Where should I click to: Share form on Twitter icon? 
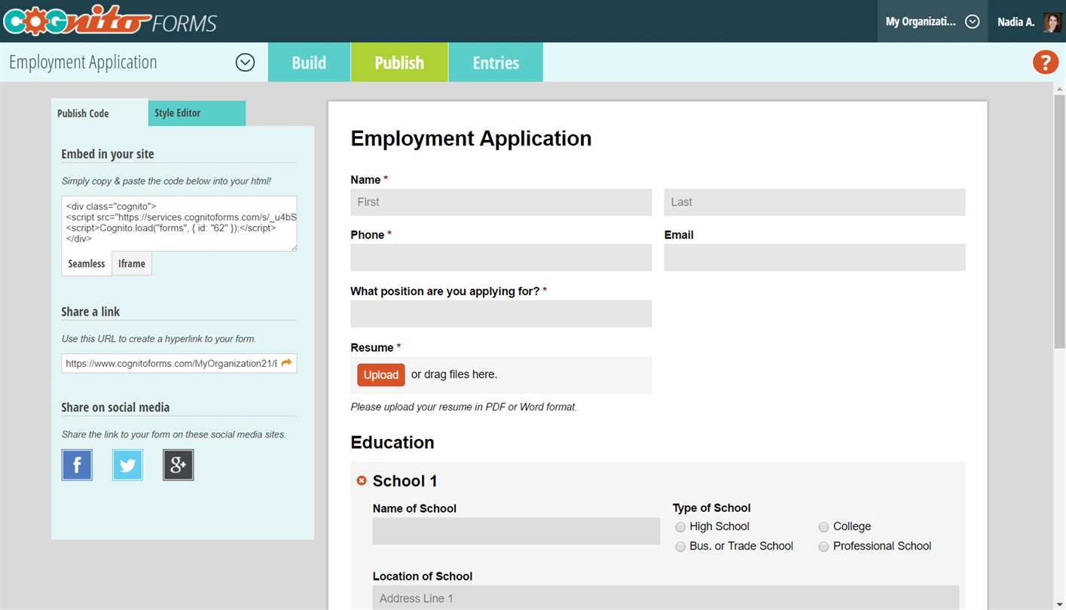(127, 465)
